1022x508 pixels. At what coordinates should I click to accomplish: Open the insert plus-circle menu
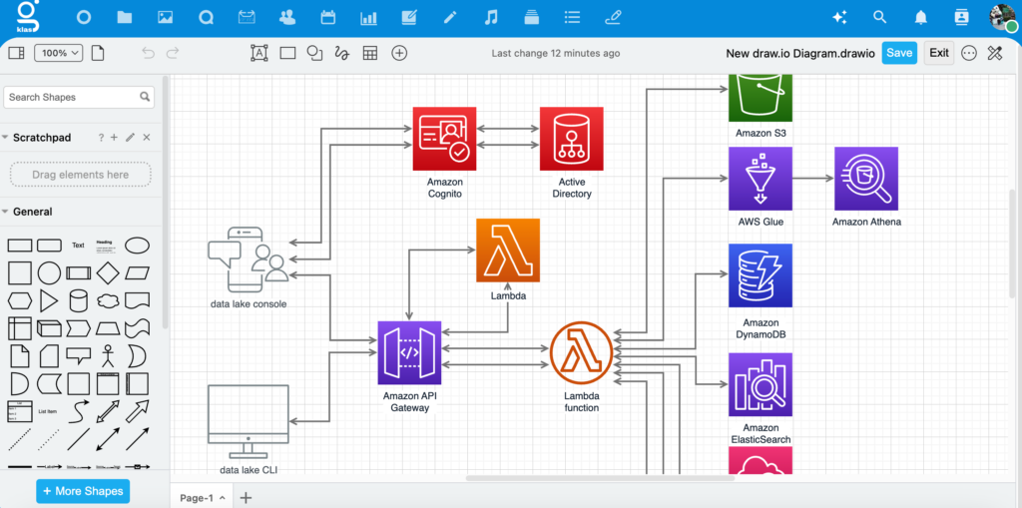(399, 53)
